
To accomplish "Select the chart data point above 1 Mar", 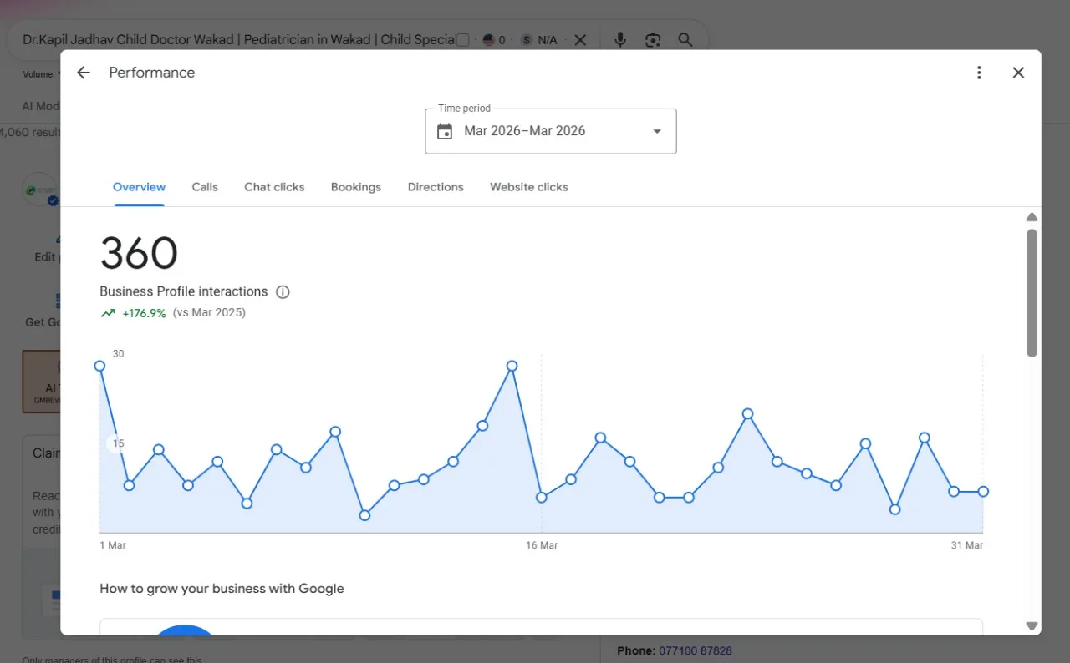I will 99,366.
